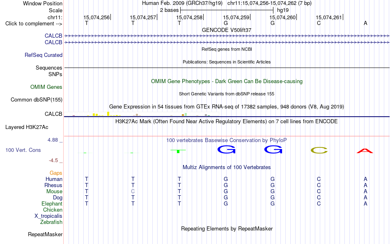
Task: Click the 4.88 conservation upper scale value
Action: pos(53,140)
